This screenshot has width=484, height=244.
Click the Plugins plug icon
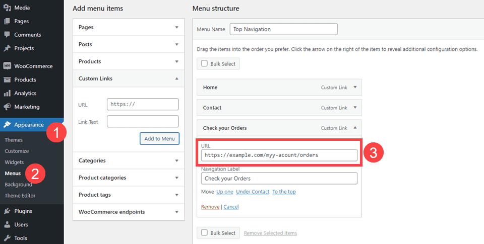[x=7, y=211]
